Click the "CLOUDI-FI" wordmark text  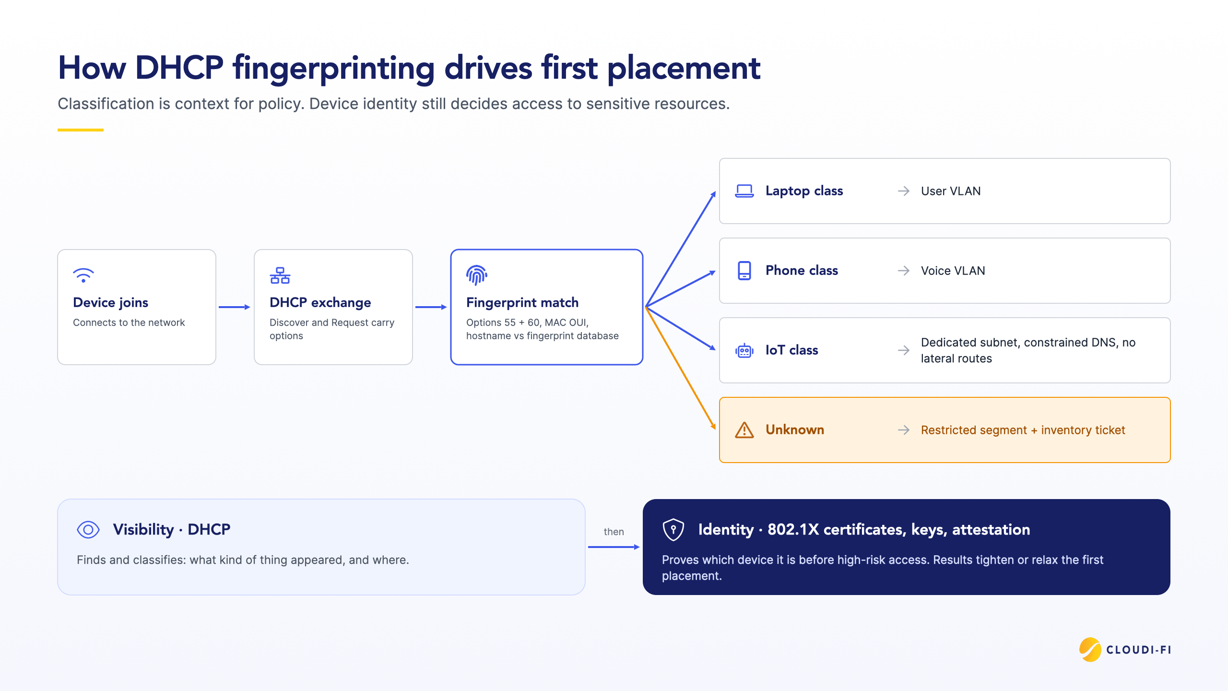(x=1139, y=650)
